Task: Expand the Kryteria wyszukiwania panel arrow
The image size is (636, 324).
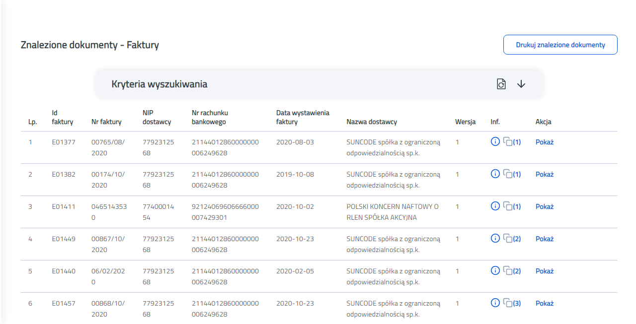Action: click(521, 84)
